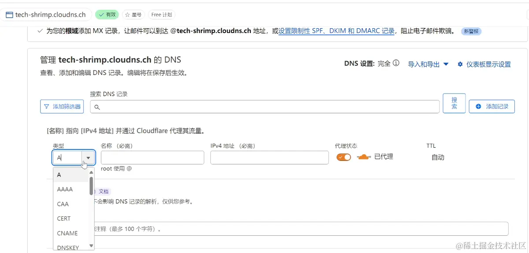The height and width of the screenshot is (253, 529).
Task: Click the 搜索 button
Action: 454,103
